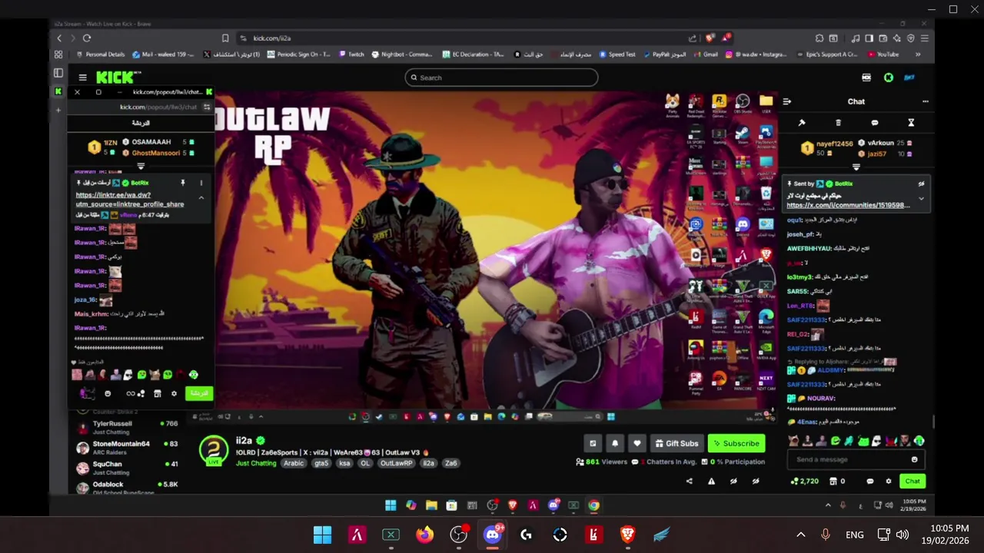The height and width of the screenshot is (553, 984).
Task: Open the 2,720 channel points balance
Action: tap(804, 482)
